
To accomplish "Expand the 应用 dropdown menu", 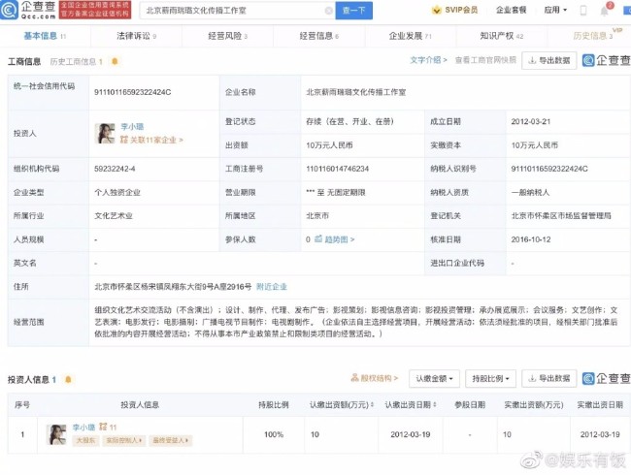I will point(555,10).
